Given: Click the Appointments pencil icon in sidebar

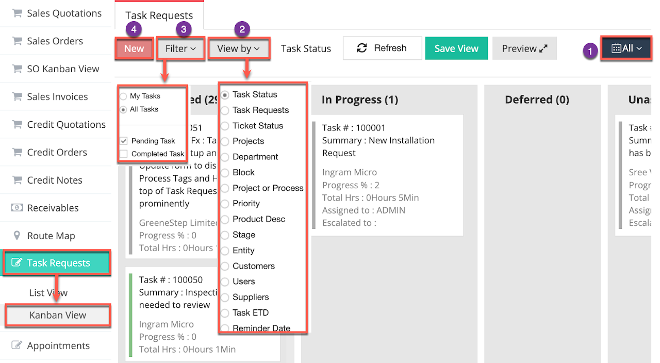Looking at the screenshot, I should click(x=17, y=345).
